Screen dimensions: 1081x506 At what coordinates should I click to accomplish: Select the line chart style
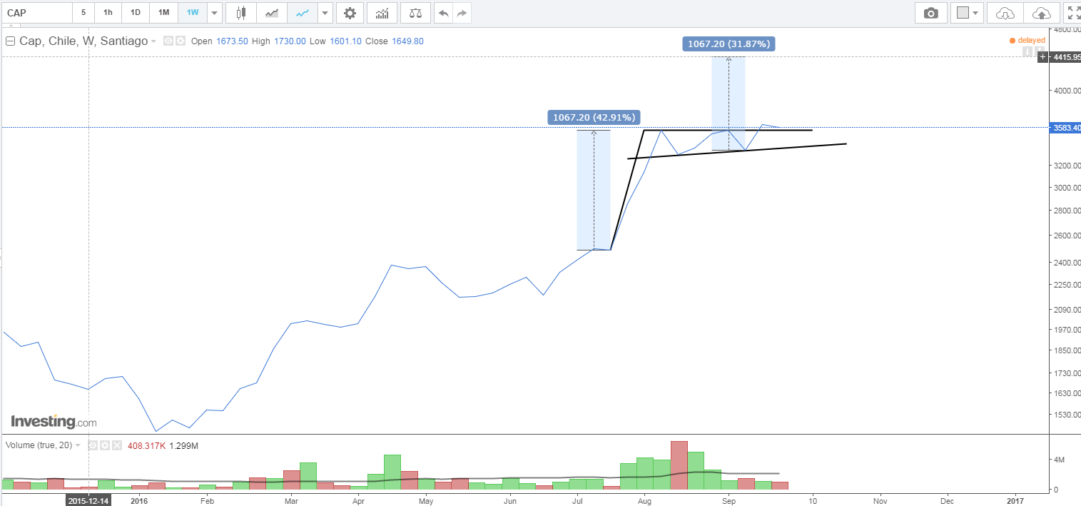[x=303, y=13]
